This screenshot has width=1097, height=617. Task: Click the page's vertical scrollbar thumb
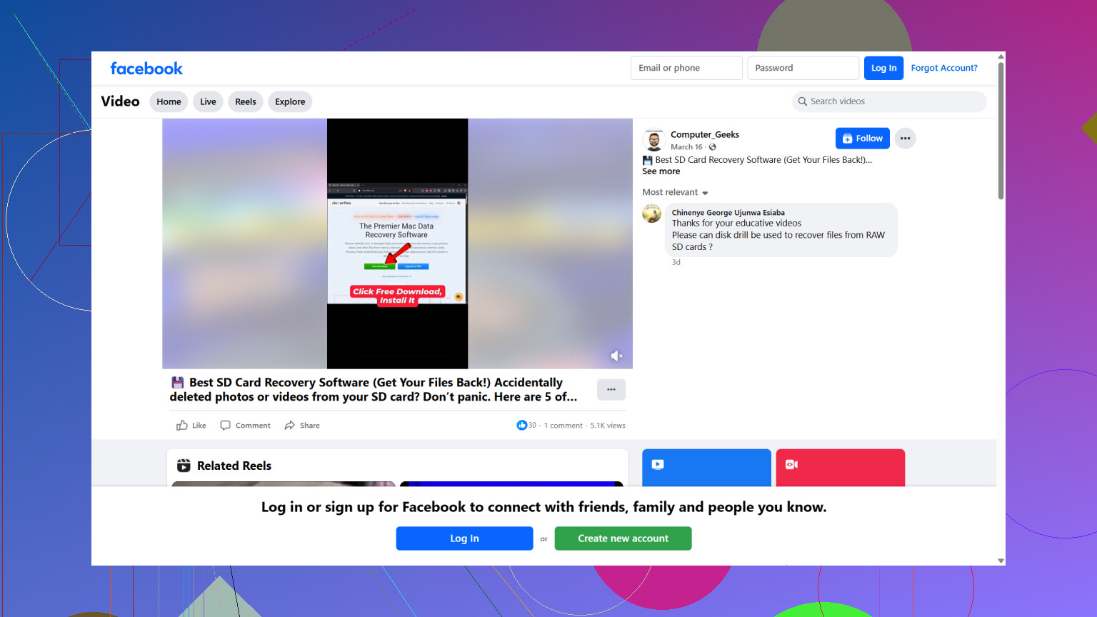pyautogui.click(x=1001, y=131)
